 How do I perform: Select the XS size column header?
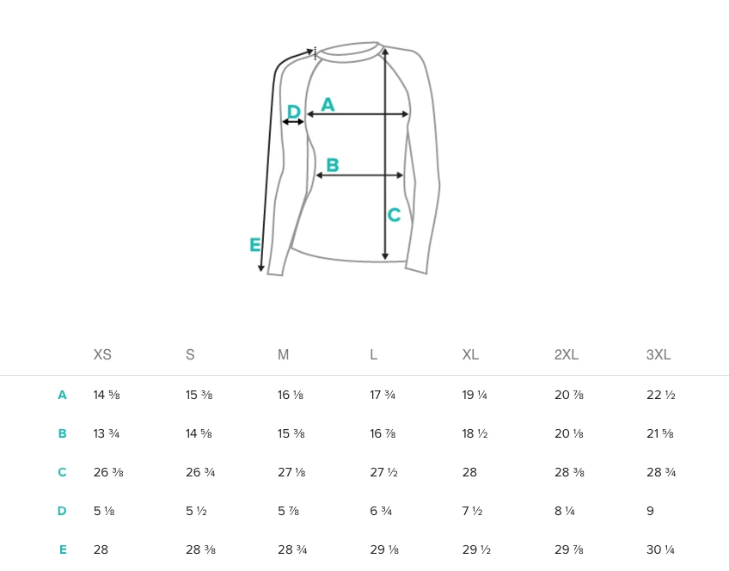(102, 354)
